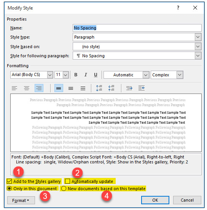The height and width of the screenshot is (210, 207).
Task: Select the align right paragraph icon
Action: pyautogui.click(x=39, y=88)
